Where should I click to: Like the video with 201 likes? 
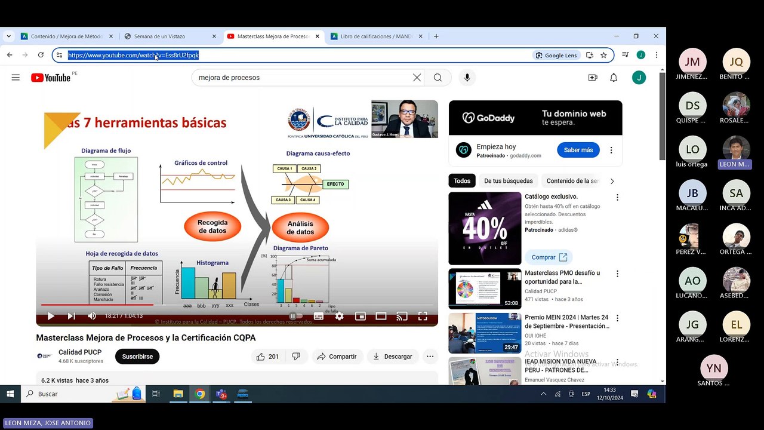tap(267, 357)
